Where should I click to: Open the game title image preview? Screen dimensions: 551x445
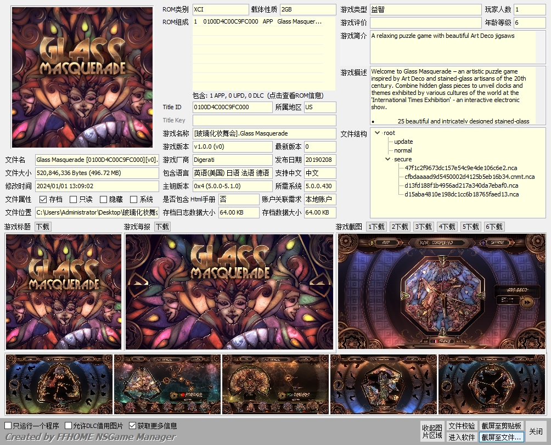pos(64,292)
